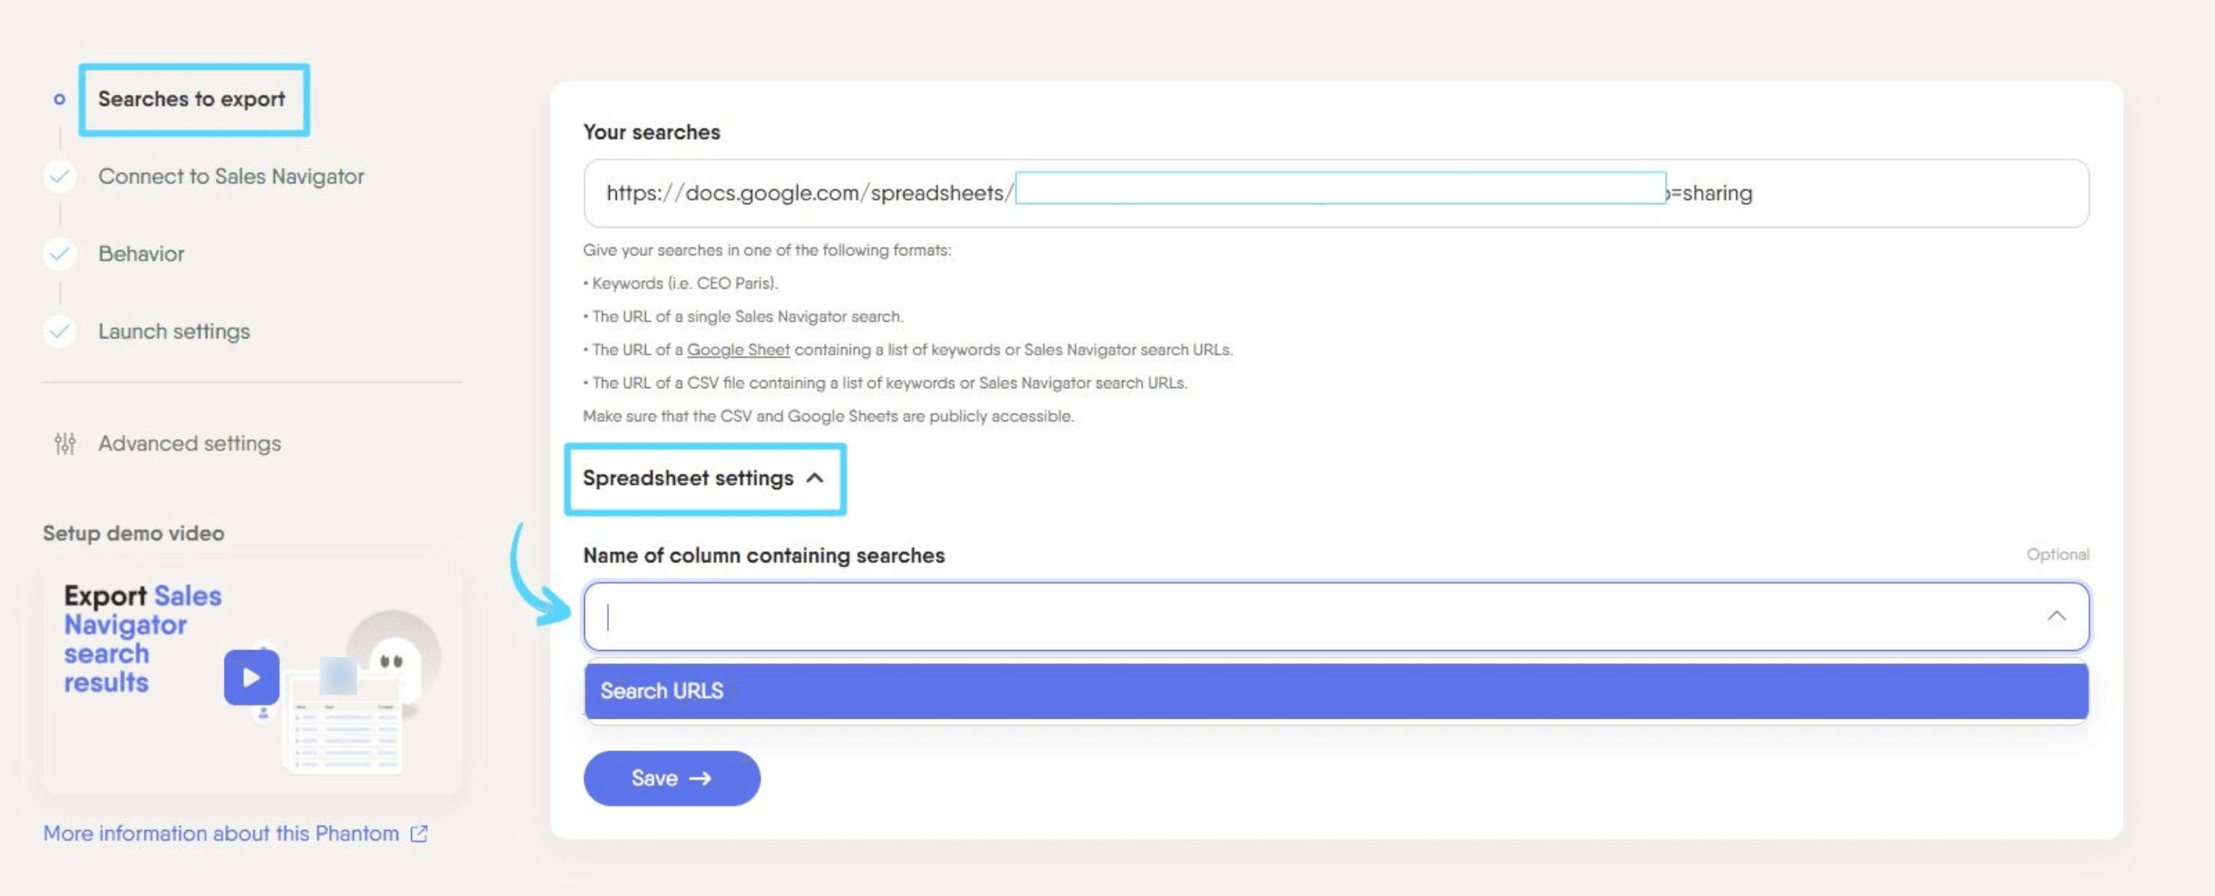
Task: Go to the Behavior step
Action: (141, 254)
